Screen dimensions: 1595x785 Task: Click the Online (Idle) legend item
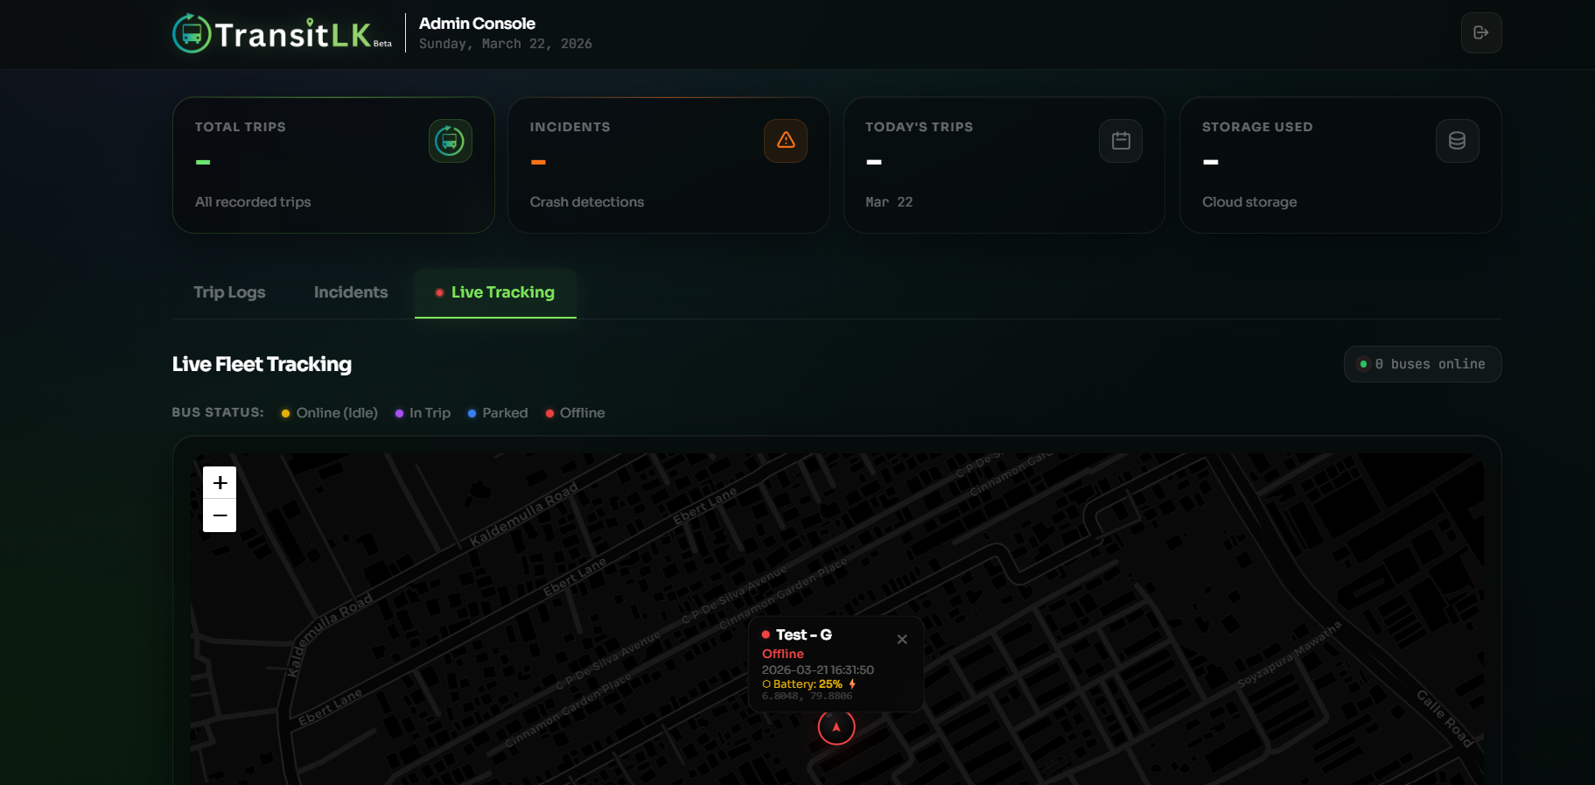pos(329,413)
